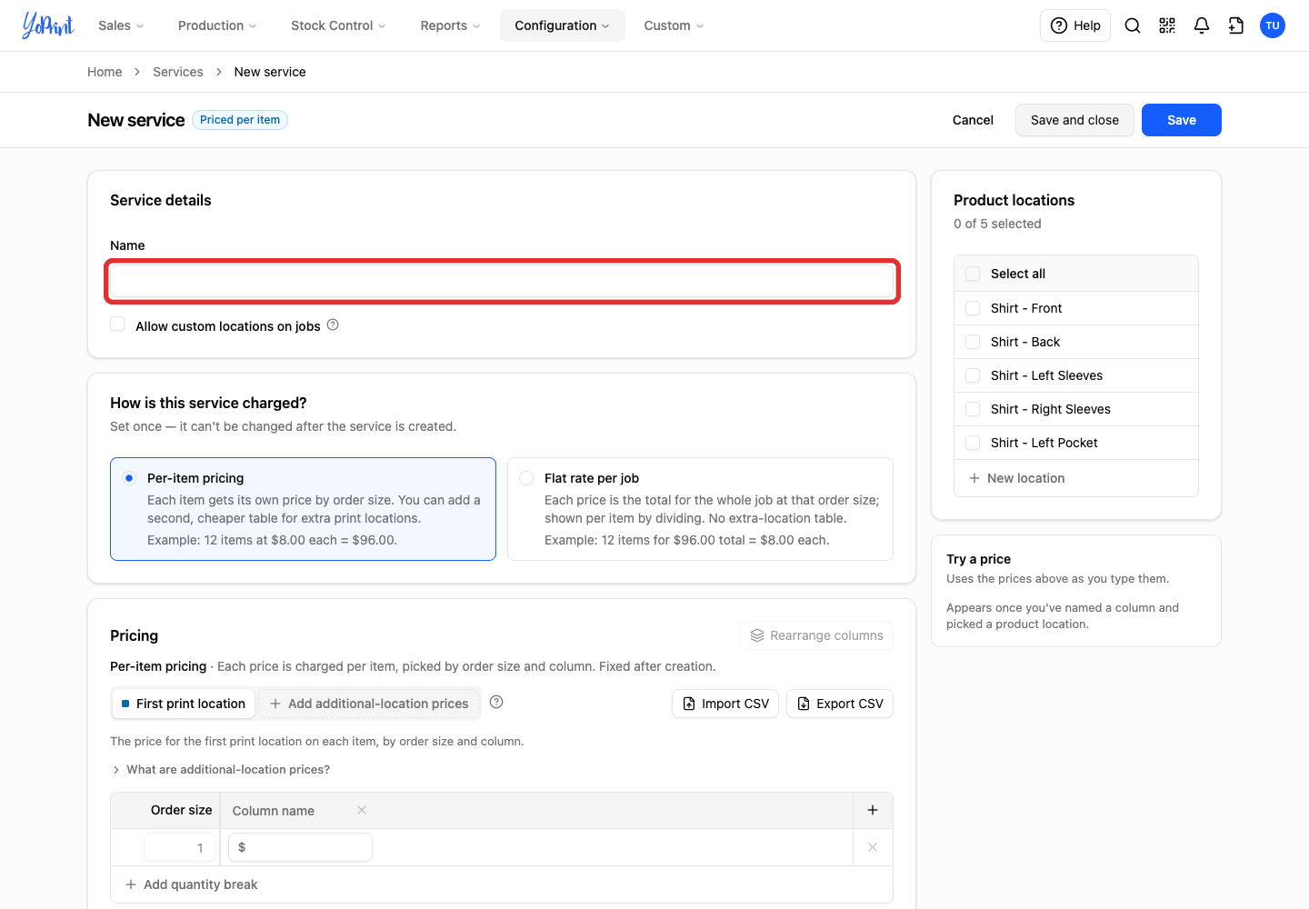Click the Save and close button
The image size is (1309, 909).
coord(1074,120)
